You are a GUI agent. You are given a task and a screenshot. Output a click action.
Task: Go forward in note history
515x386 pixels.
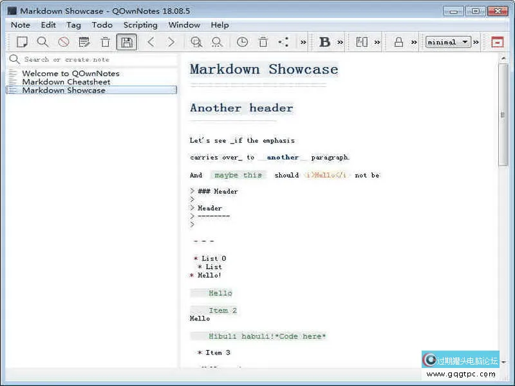[171, 42]
